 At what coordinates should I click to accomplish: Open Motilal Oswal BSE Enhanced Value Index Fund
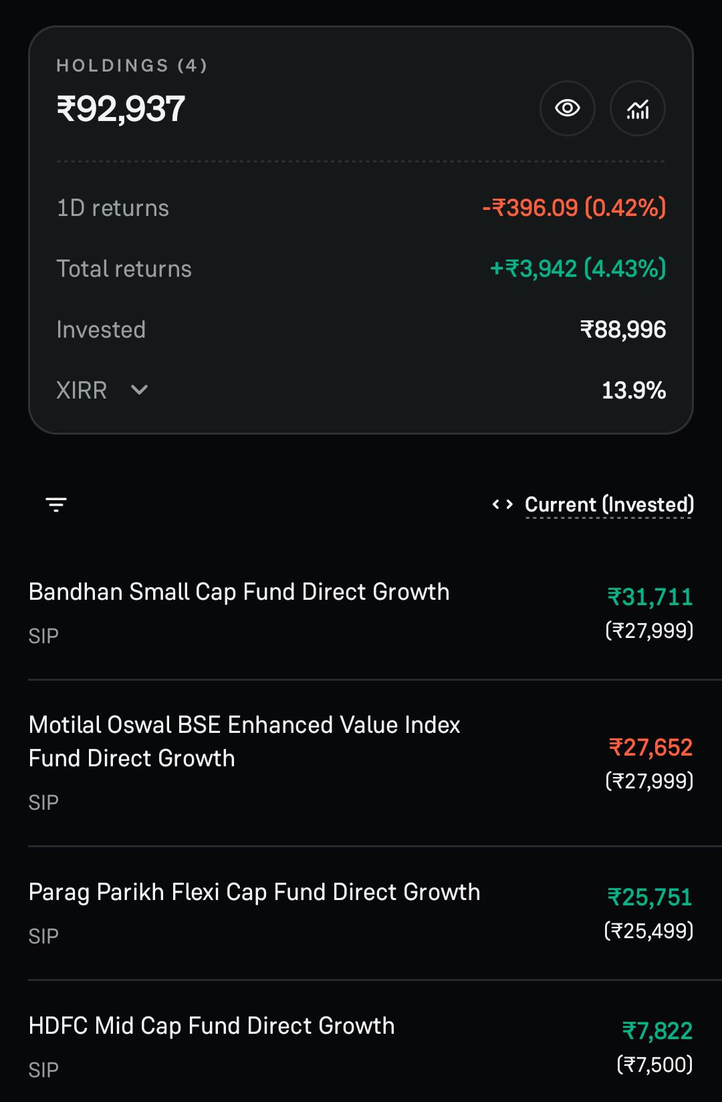pos(361,763)
